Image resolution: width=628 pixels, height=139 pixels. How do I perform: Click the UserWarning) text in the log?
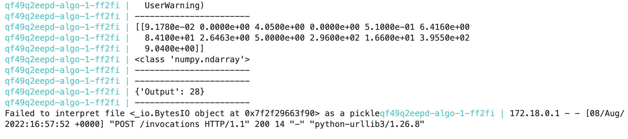(174, 5)
